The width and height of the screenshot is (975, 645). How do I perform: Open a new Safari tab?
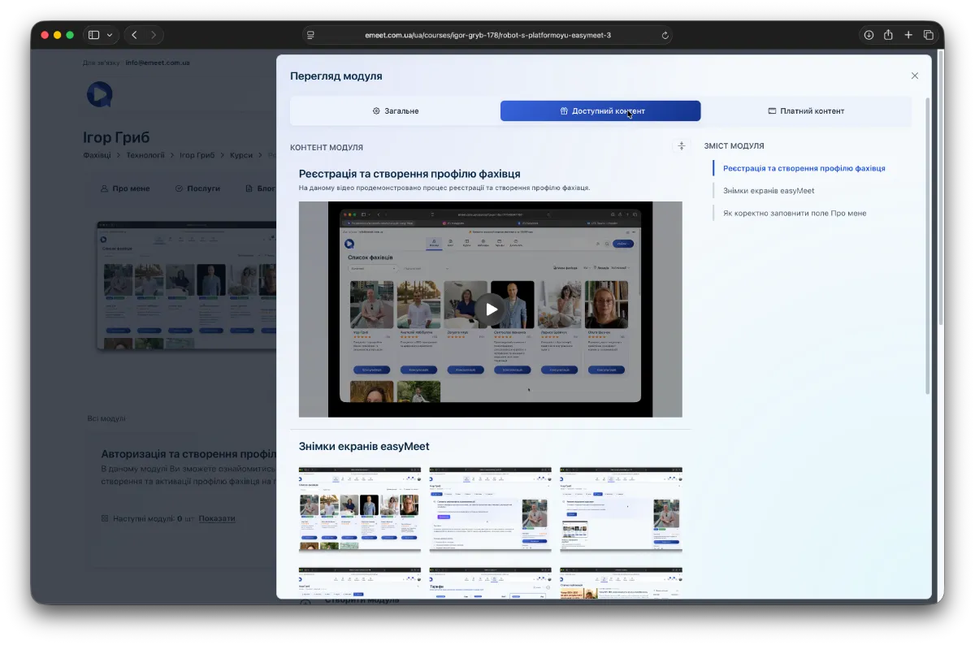(x=908, y=35)
